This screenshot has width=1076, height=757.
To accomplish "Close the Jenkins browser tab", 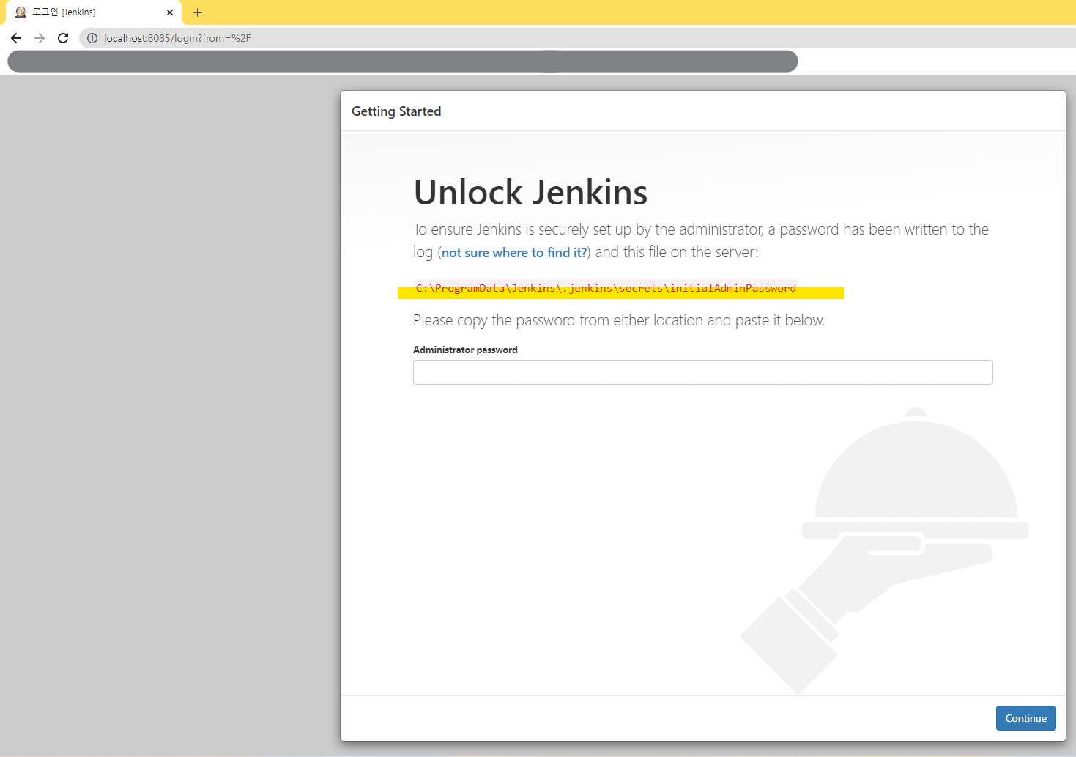I will coord(170,12).
